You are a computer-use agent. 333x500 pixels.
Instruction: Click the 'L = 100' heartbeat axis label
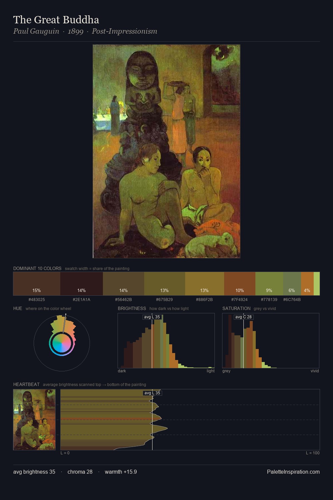coord(313,453)
